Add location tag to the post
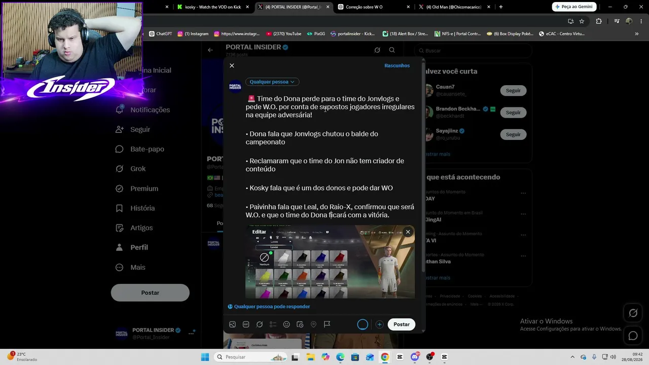Viewport: 649px width, 365px height. click(x=313, y=324)
